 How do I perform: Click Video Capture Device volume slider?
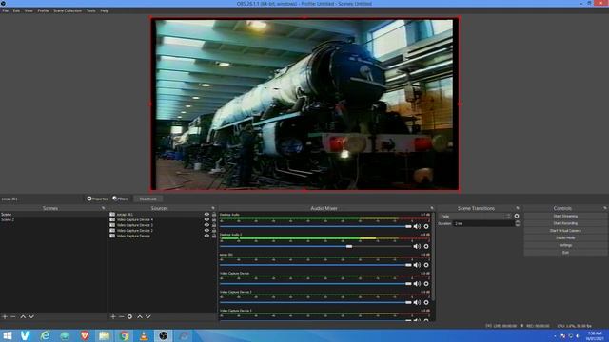316,284
